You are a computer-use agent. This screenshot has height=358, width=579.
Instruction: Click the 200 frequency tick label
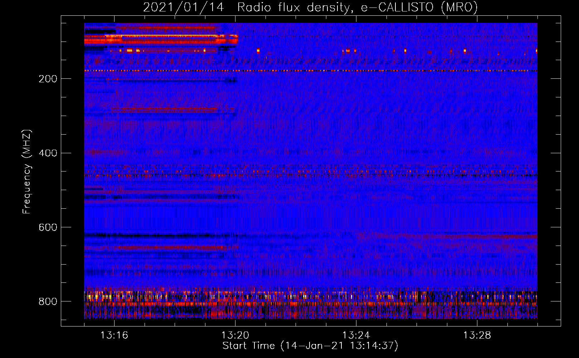48,79
